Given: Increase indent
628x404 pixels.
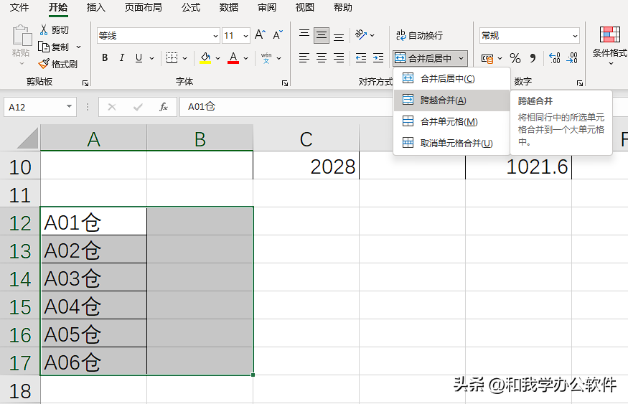Looking at the screenshot, I should (378, 58).
